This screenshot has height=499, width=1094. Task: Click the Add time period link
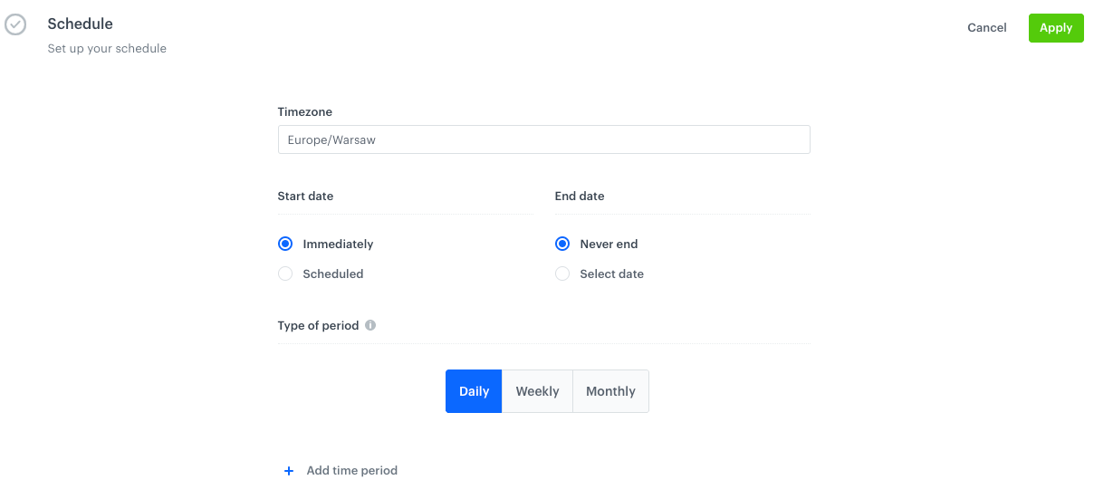point(351,471)
